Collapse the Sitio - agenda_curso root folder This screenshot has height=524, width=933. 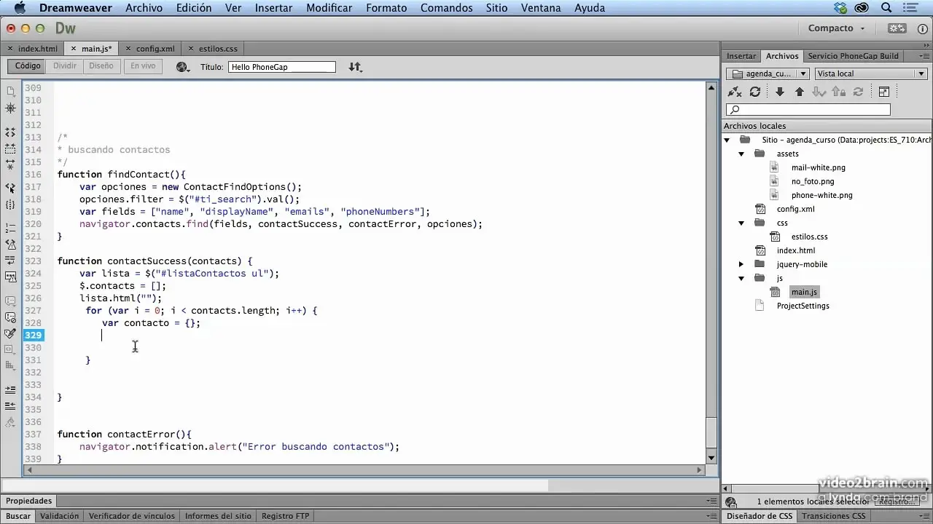[727, 140]
